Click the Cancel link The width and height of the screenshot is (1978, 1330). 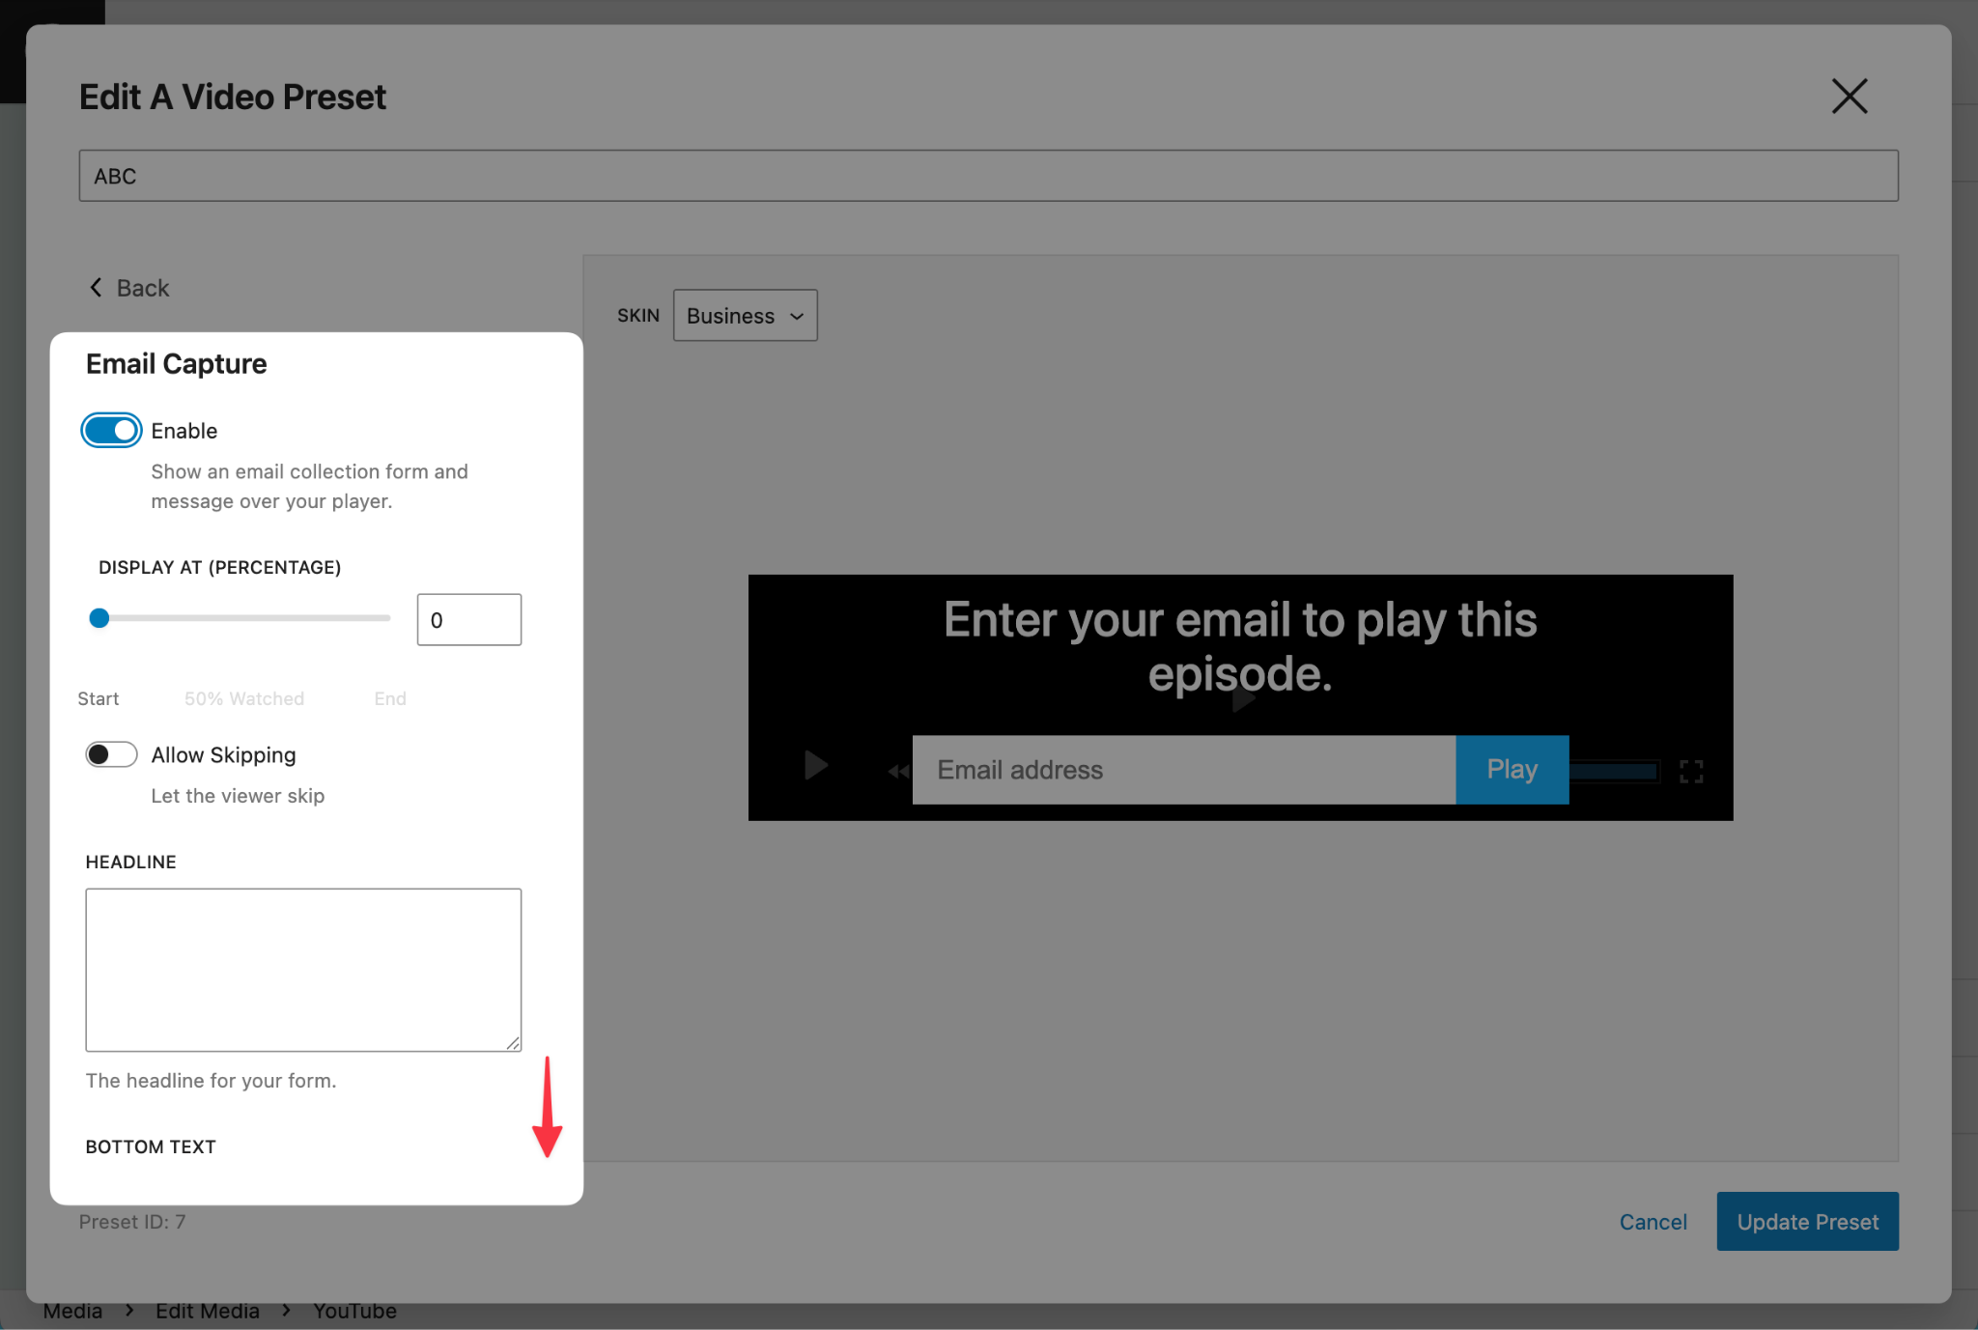[1653, 1222]
